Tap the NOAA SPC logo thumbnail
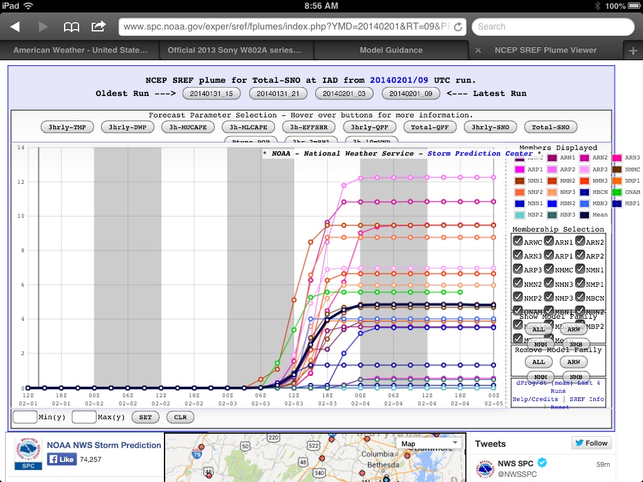The width and height of the screenshot is (643, 482). tap(28, 454)
